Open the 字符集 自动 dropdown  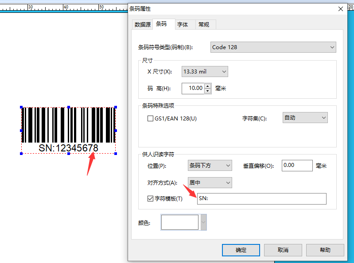tap(305, 118)
